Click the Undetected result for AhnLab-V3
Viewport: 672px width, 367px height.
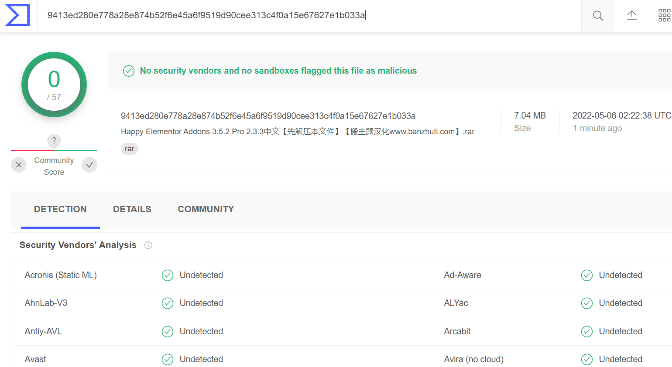click(201, 303)
